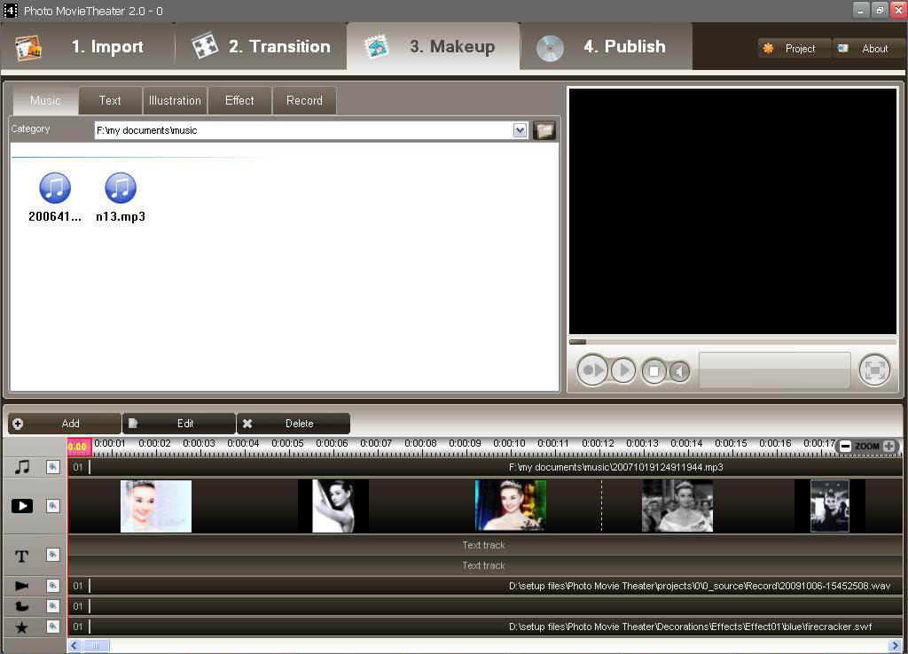Open the n13.mp3 audio file icon
Image resolution: width=908 pixels, height=654 pixels.
click(x=121, y=187)
